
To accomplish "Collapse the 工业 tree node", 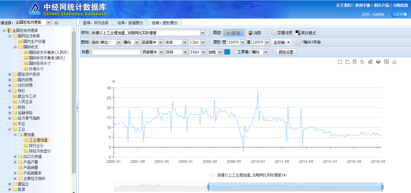I will pos(9,129).
